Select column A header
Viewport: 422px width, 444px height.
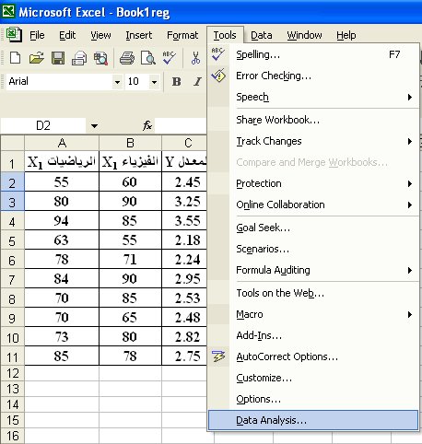pos(62,143)
